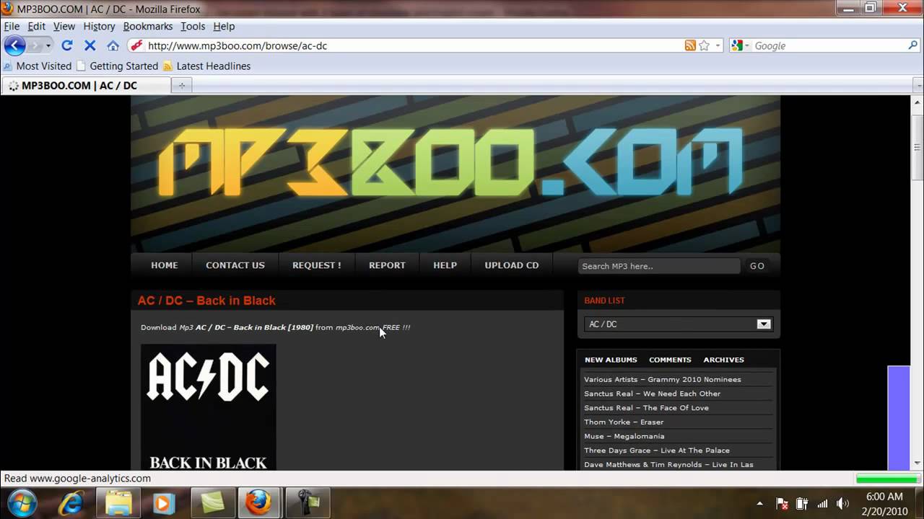The image size is (924, 519).
Task: Open the Most Visited bookmarks folder
Action: pos(38,66)
